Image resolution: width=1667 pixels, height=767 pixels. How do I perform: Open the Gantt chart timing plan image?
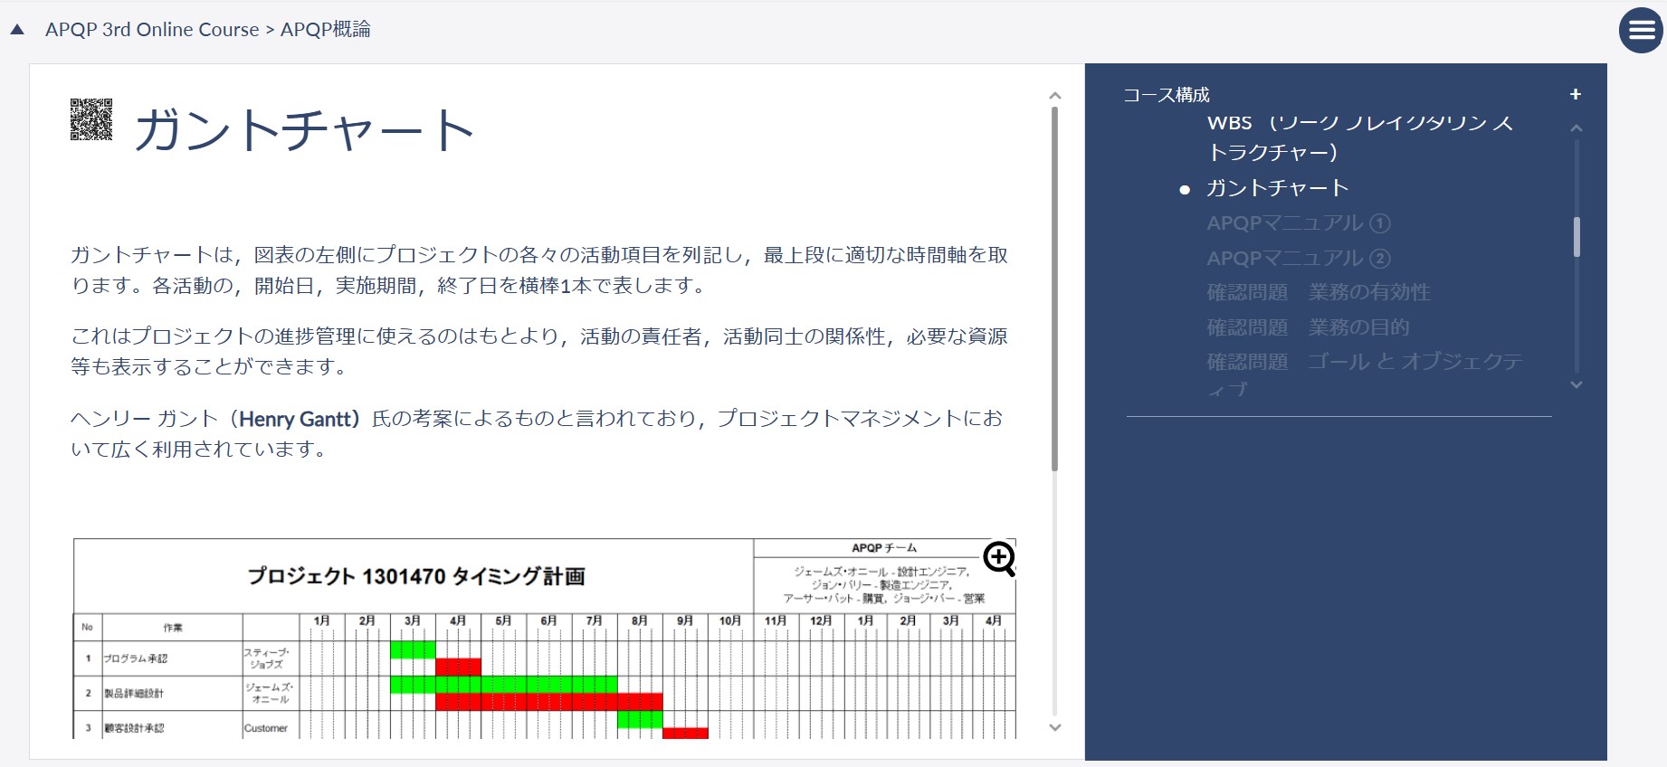coord(544,639)
